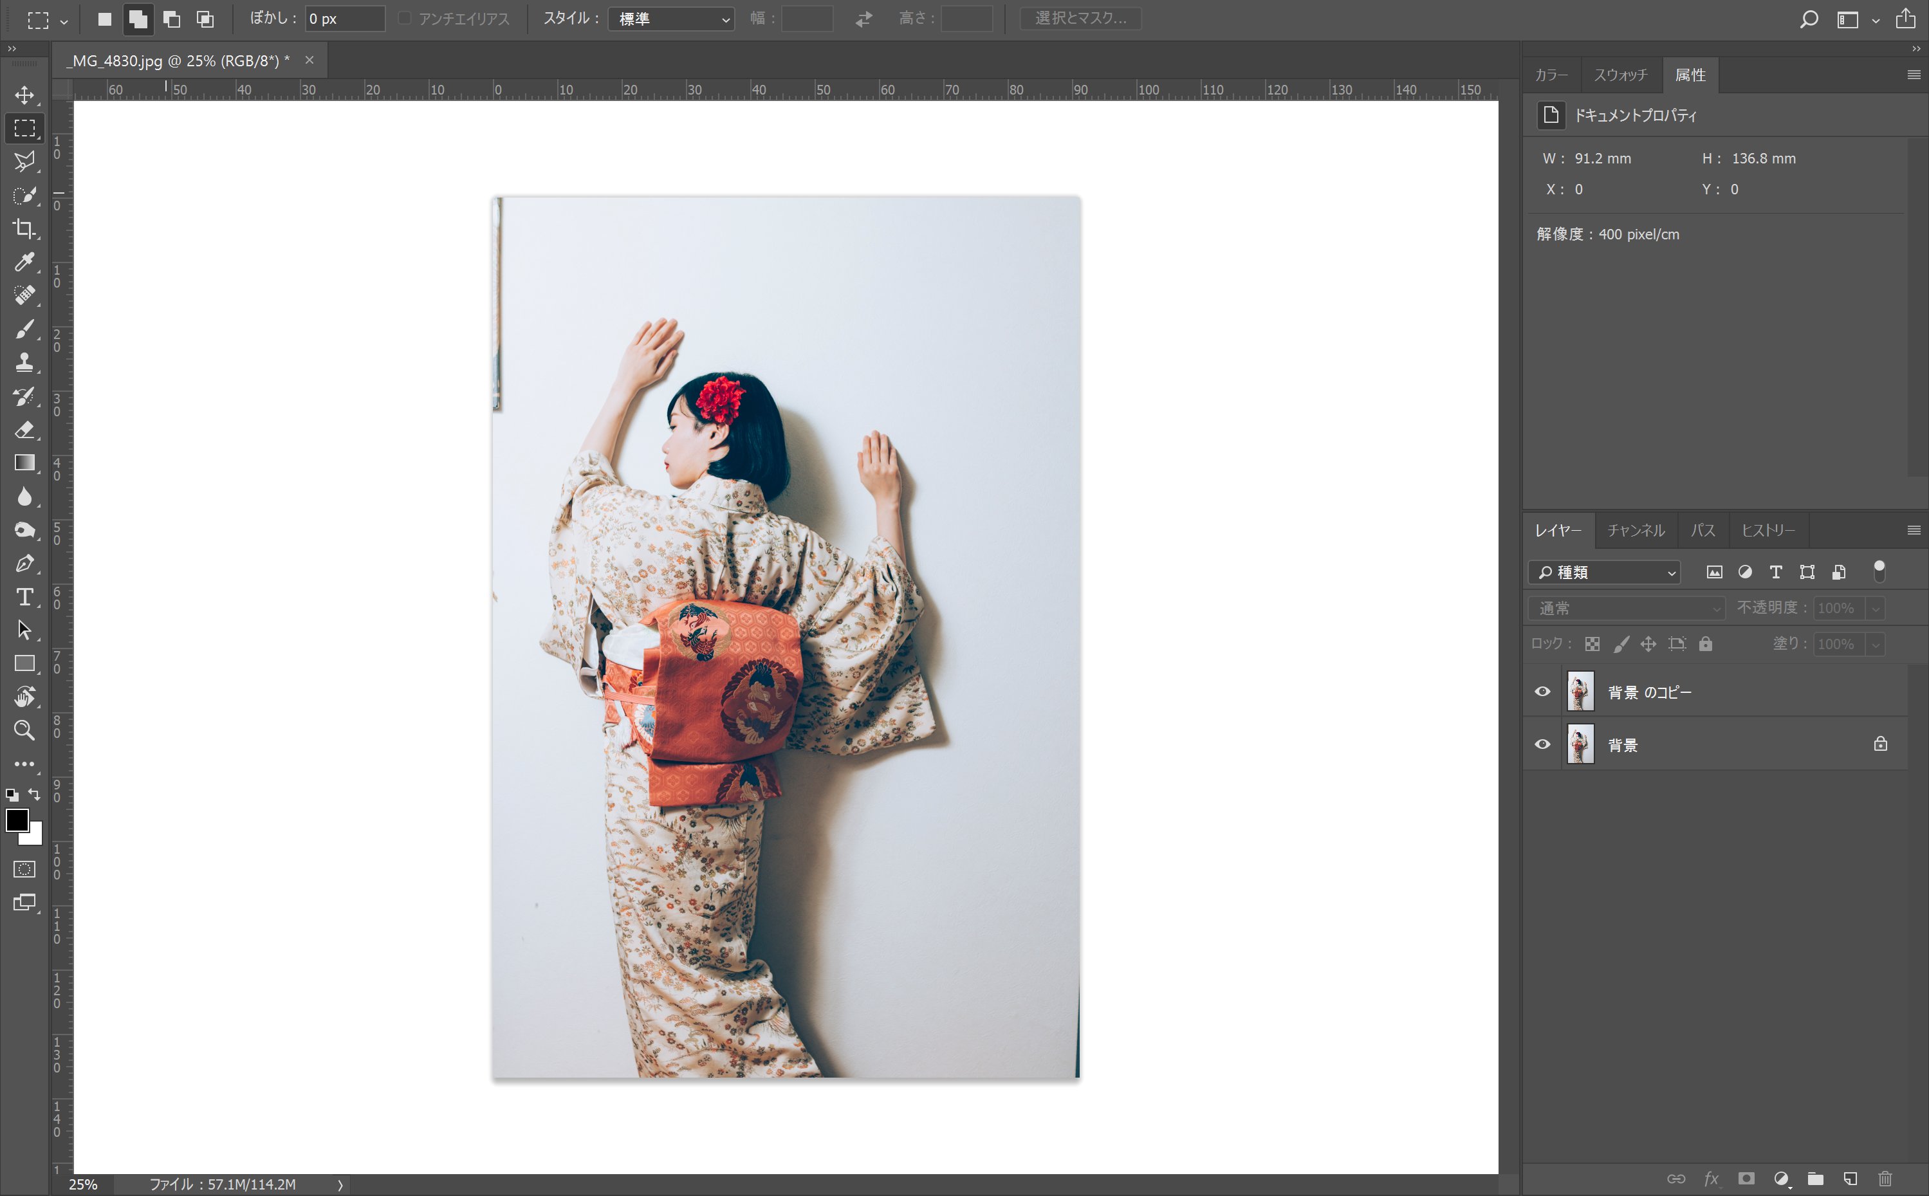Open the 種類 layer filter dropdown

pyautogui.click(x=1605, y=572)
